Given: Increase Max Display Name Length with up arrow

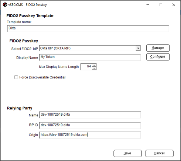Looking at the screenshot, I should pyautogui.click(x=94, y=65).
